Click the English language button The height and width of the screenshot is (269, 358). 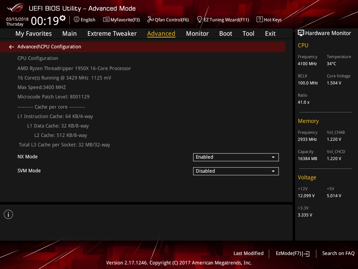pos(84,20)
